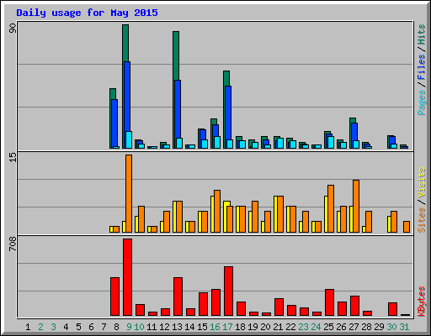431x336 pixels.
Task: Click the red KBytes bar for day 13
Action: [x=178, y=297]
